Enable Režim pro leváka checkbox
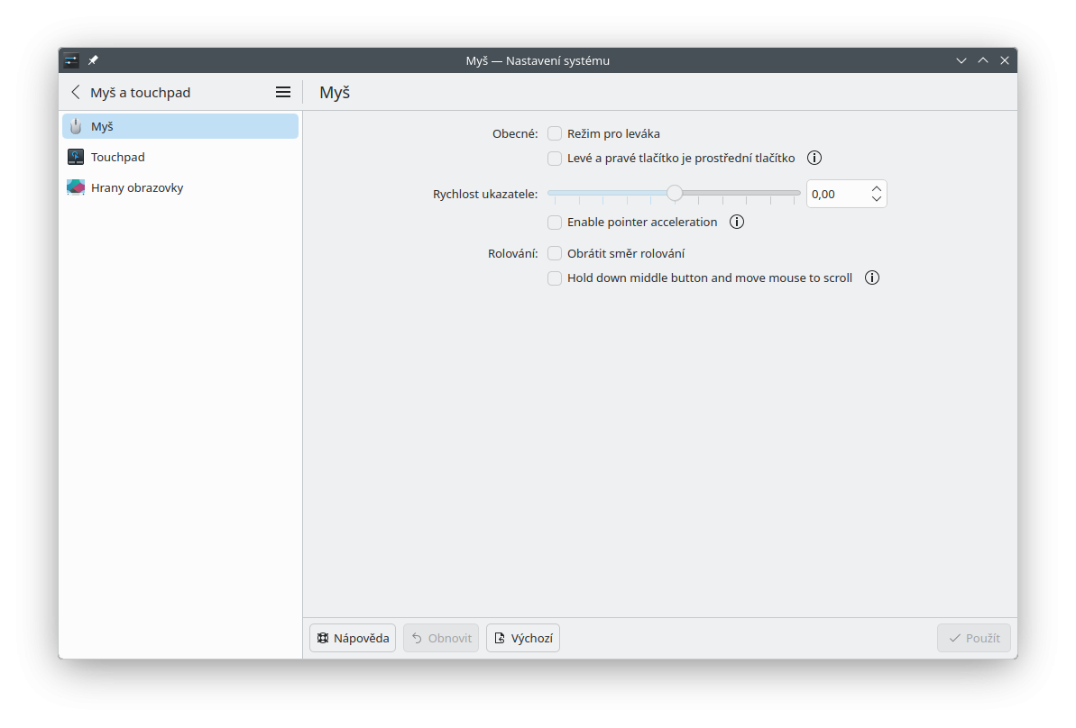Viewport: 1076px width, 728px height. (x=555, y=133)
